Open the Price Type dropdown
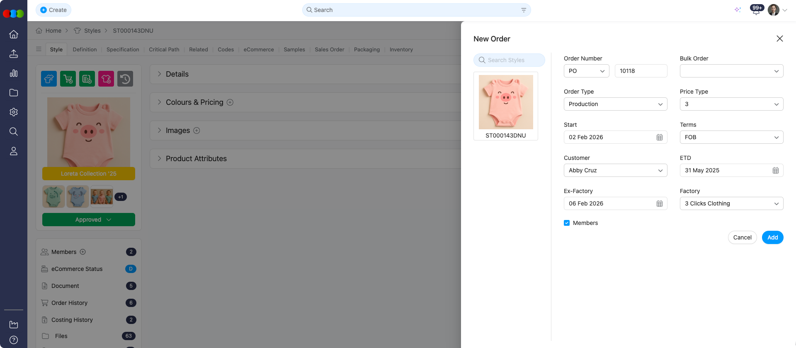The height and width of the screenshot is (348, 796). 732,104
